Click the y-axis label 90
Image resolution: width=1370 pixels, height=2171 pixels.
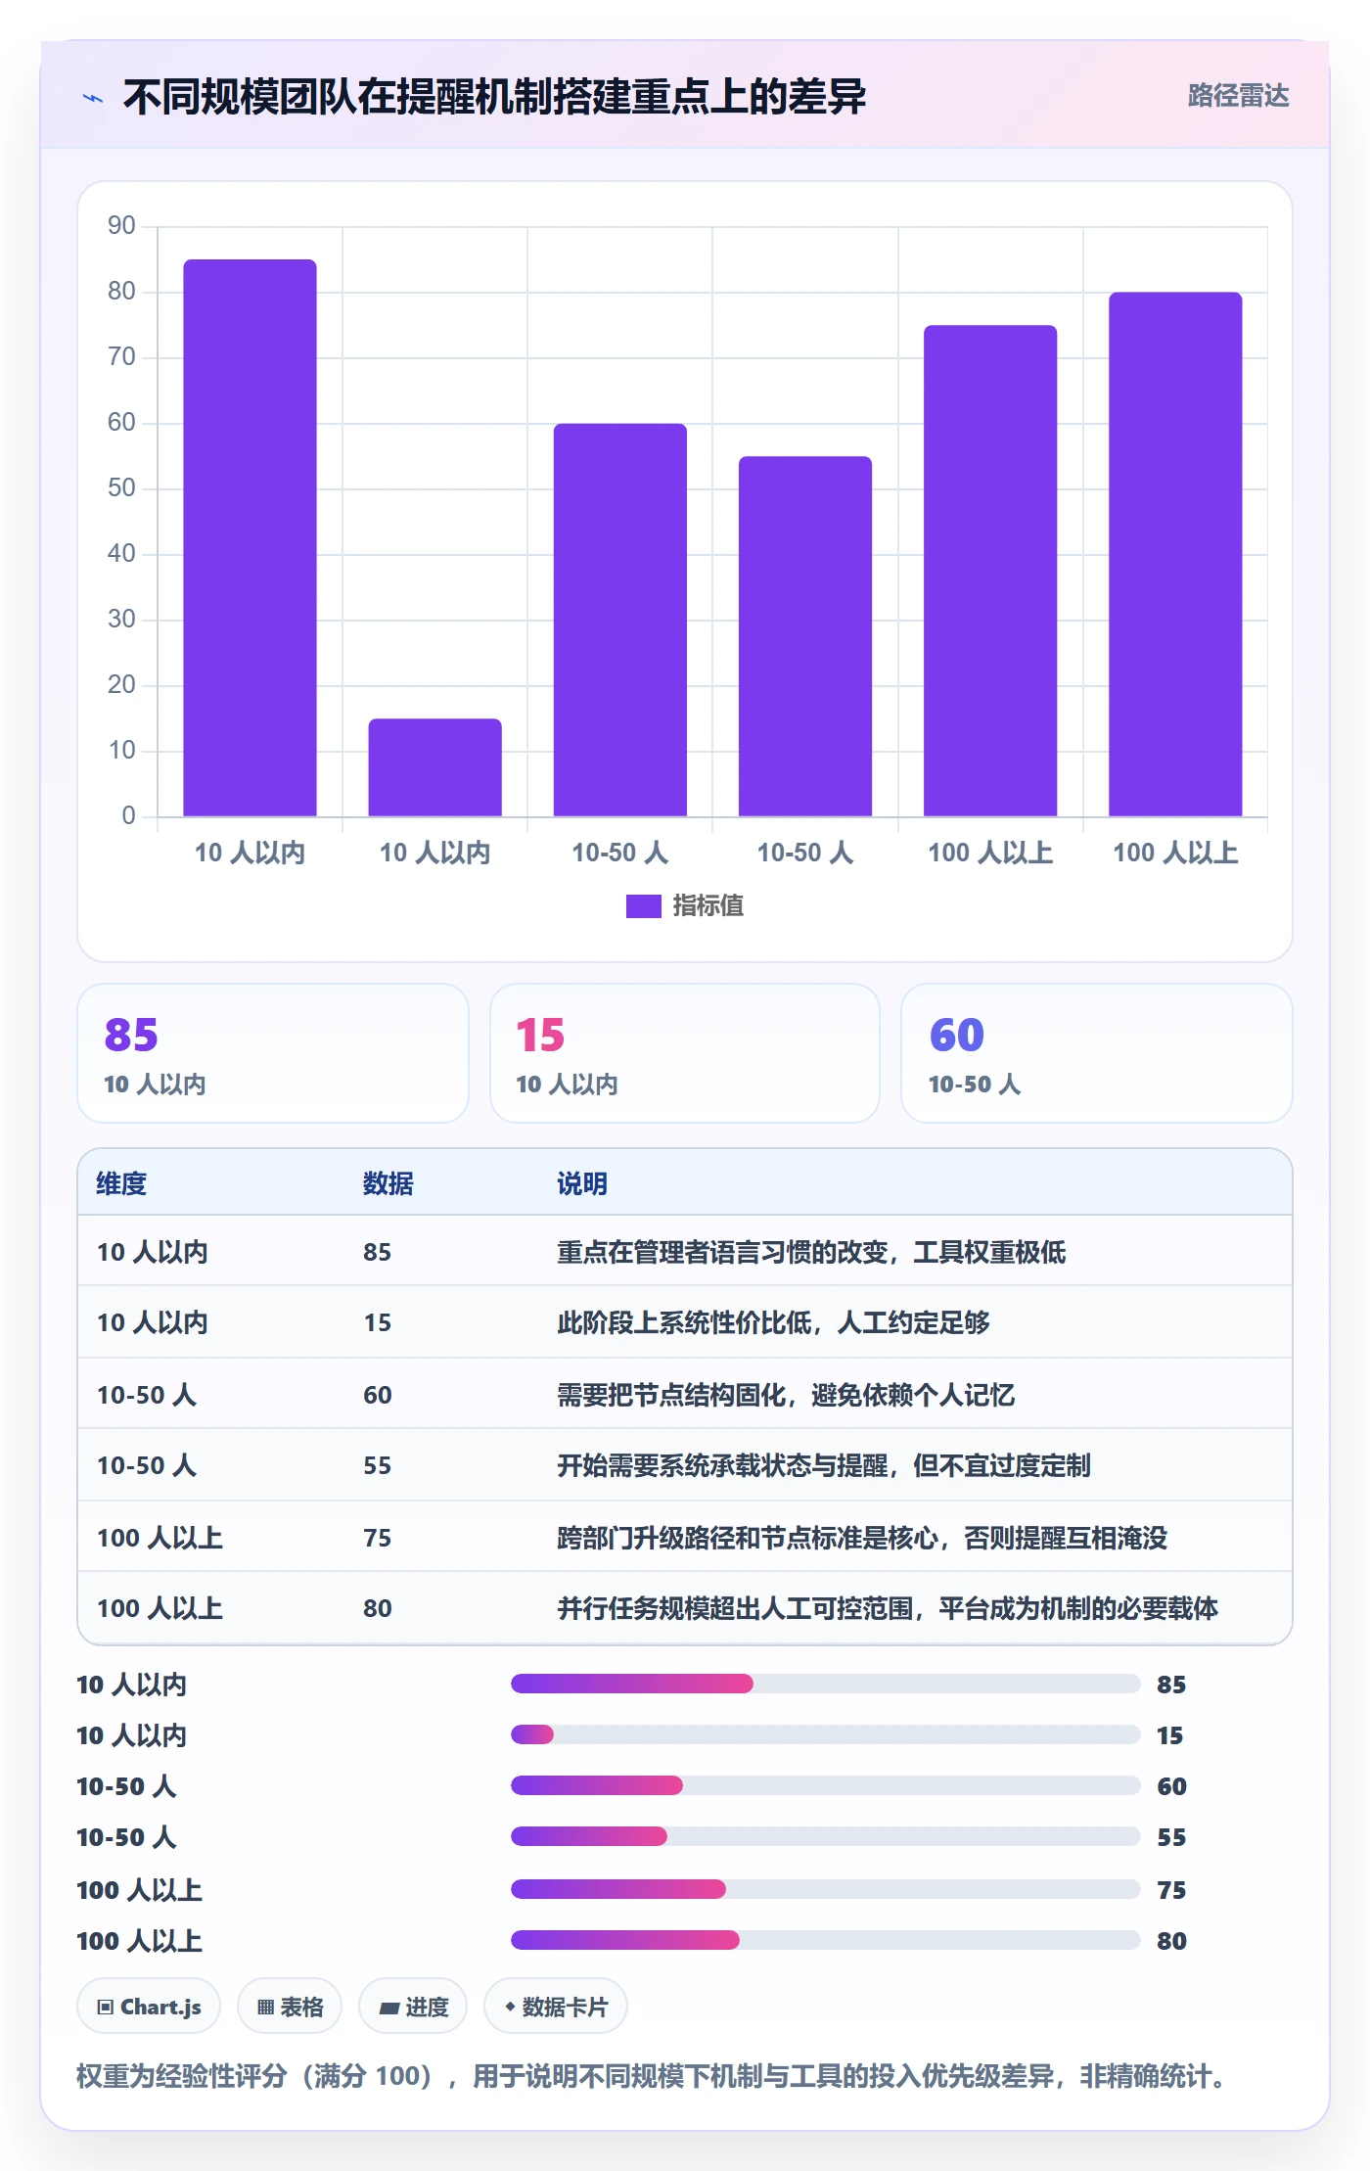121,226
